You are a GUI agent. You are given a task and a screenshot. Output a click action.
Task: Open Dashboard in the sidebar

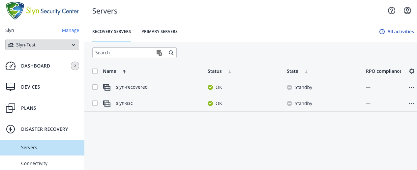click(36, 66)
